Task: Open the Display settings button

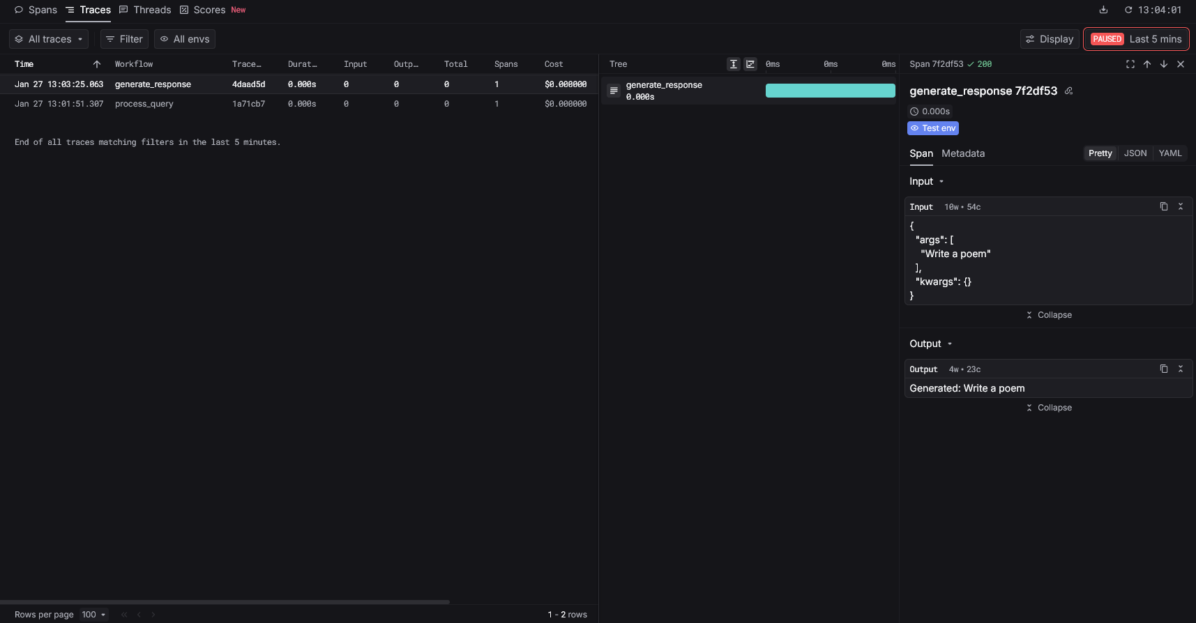Action: tap(1049, 39)
